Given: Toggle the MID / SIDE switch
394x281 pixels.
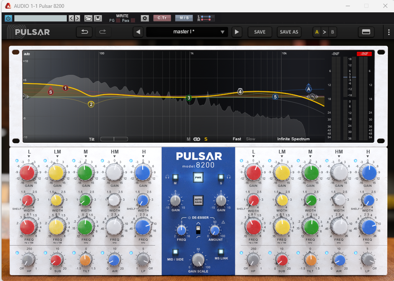Looking at the screenshot, I should 176,252.
